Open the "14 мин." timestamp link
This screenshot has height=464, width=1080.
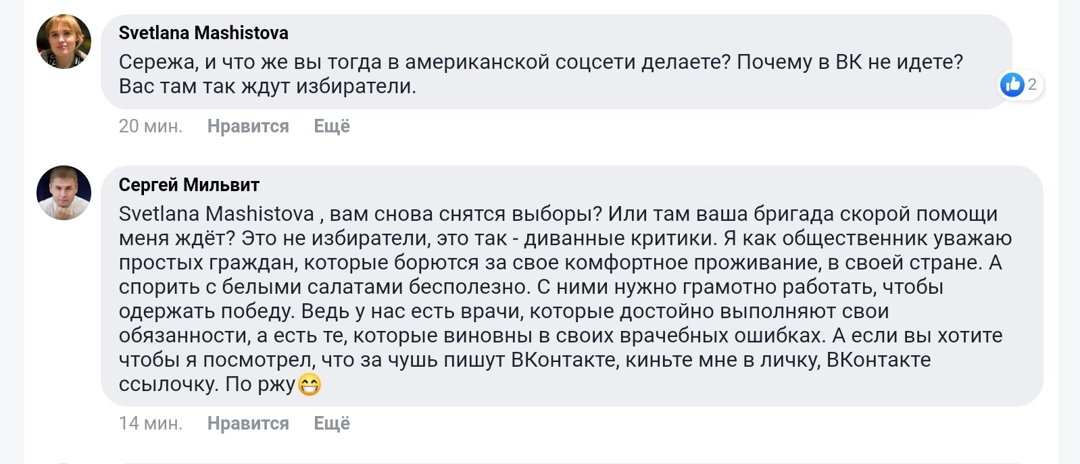(151, 423)
